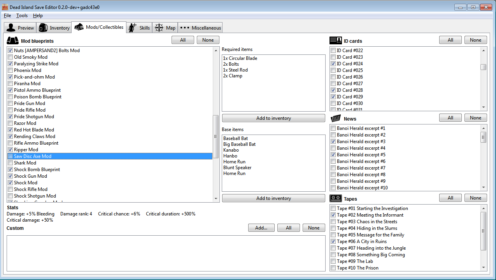Uncheck Tape #06 A City in Ruins
The image size is (496, 280).
point(333,241)
